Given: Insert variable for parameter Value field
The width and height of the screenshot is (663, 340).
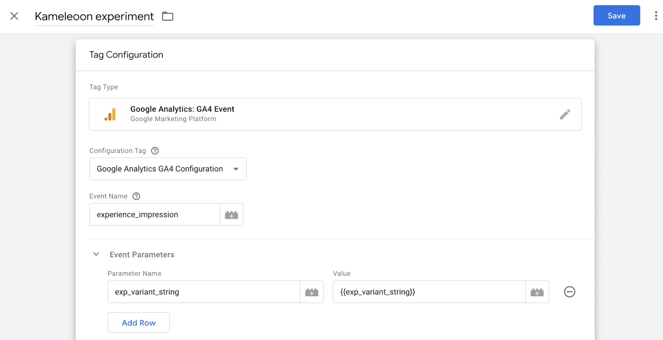Looking at the screenshot, I should coord(537,292).
